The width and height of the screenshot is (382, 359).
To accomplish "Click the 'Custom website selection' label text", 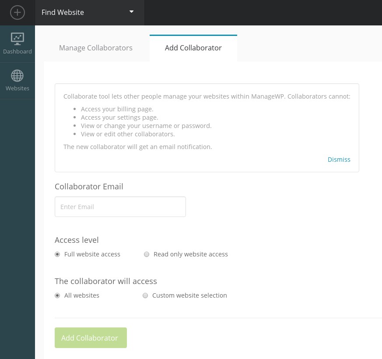I will [x=189, y=295].
